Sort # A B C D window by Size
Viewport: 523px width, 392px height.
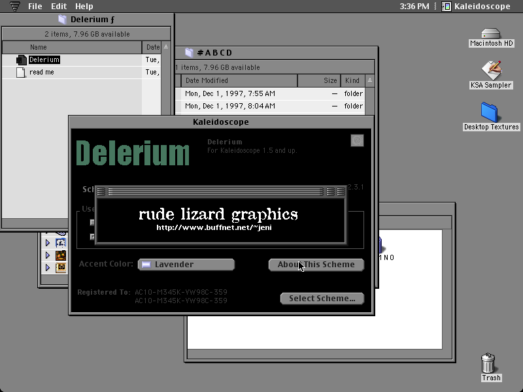point(319,80)
